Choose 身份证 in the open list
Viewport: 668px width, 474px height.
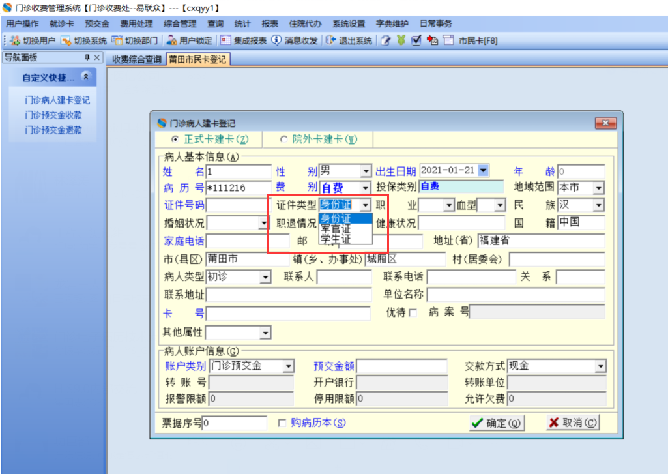(345, 218)
